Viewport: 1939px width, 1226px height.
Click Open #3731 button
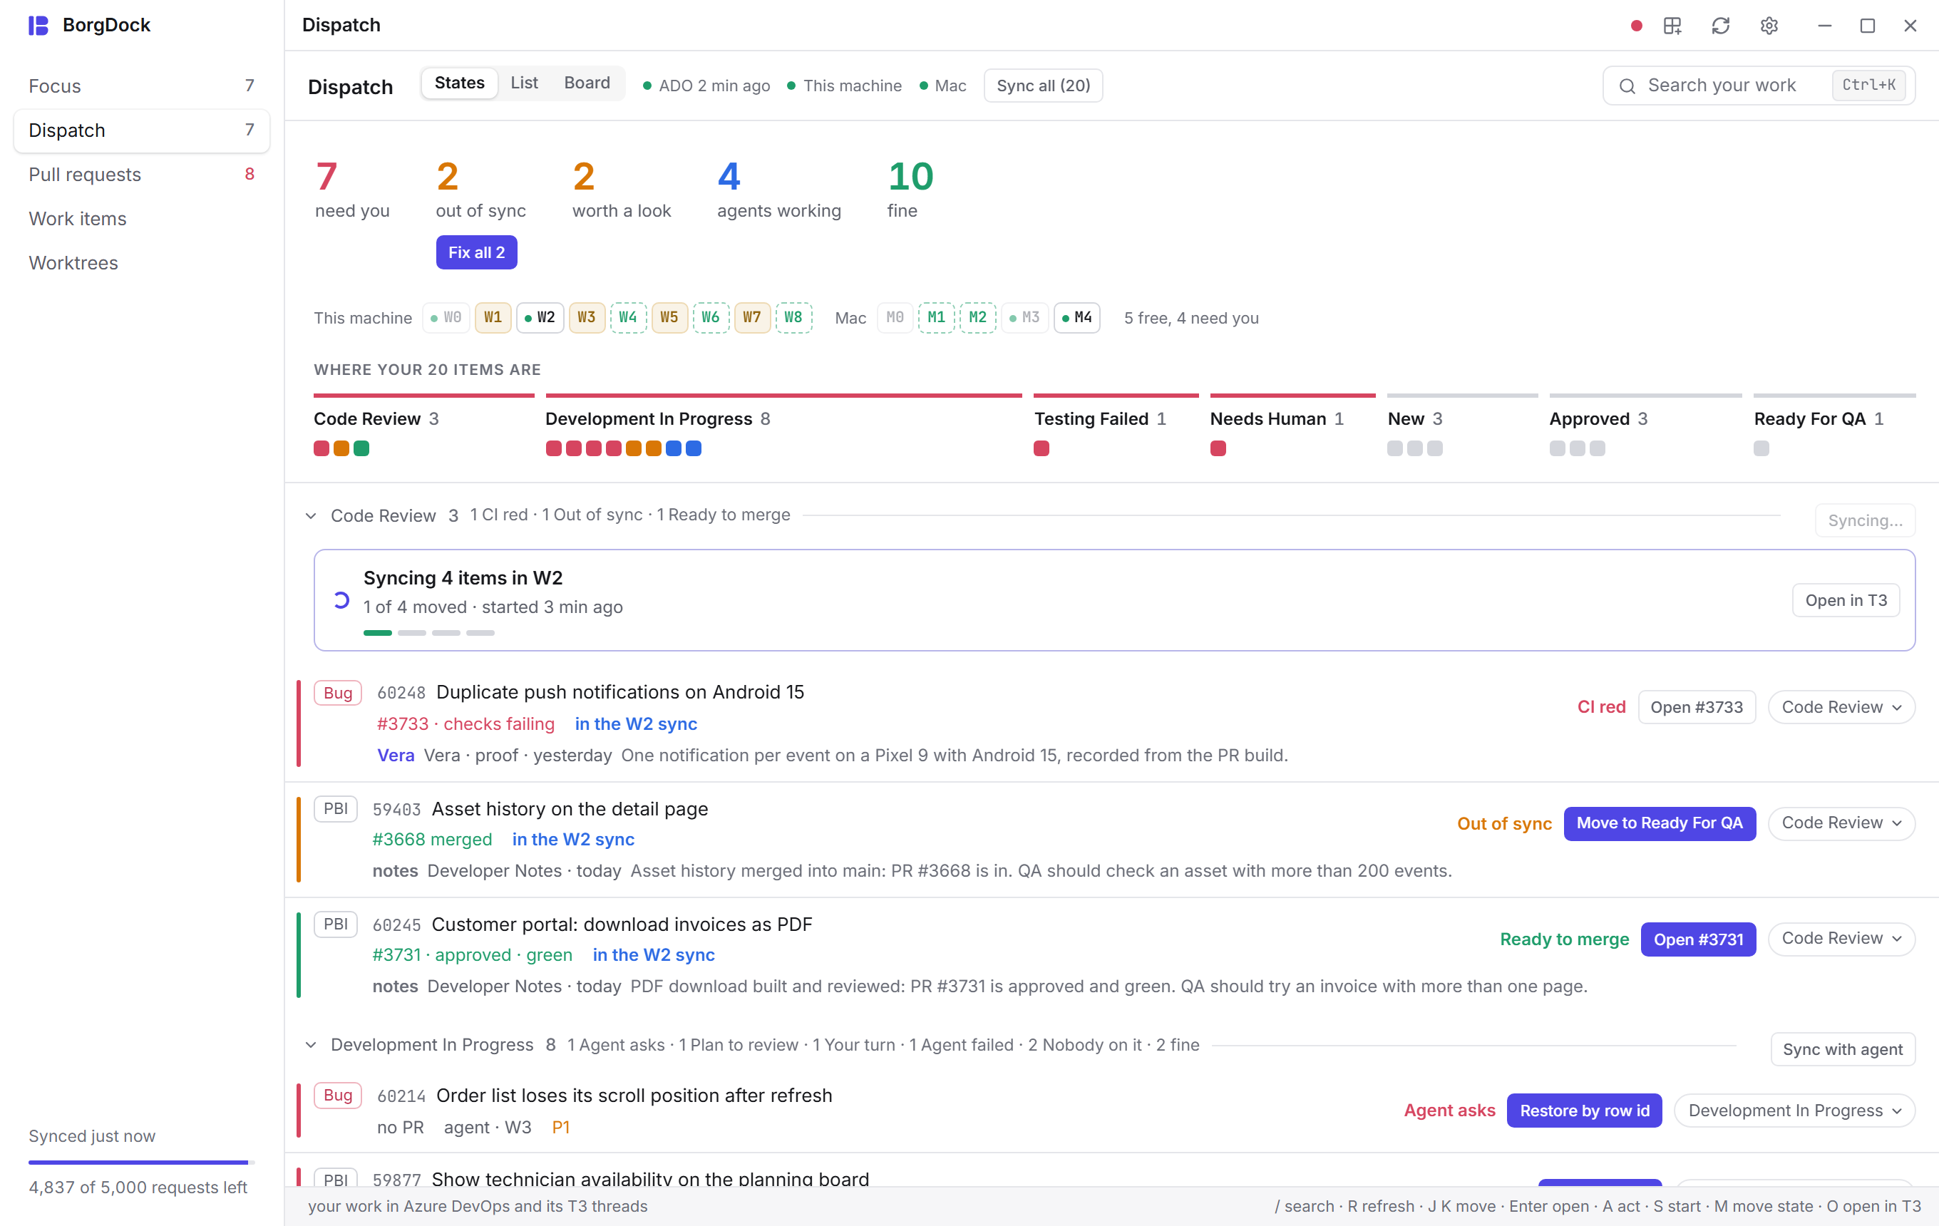pyautogui.click(x=1698, y=939)
